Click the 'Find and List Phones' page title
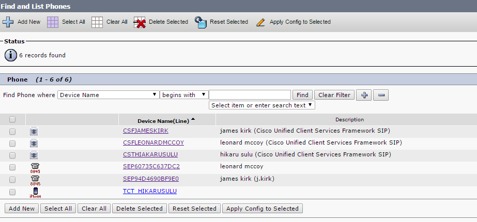 click(35, 6)
